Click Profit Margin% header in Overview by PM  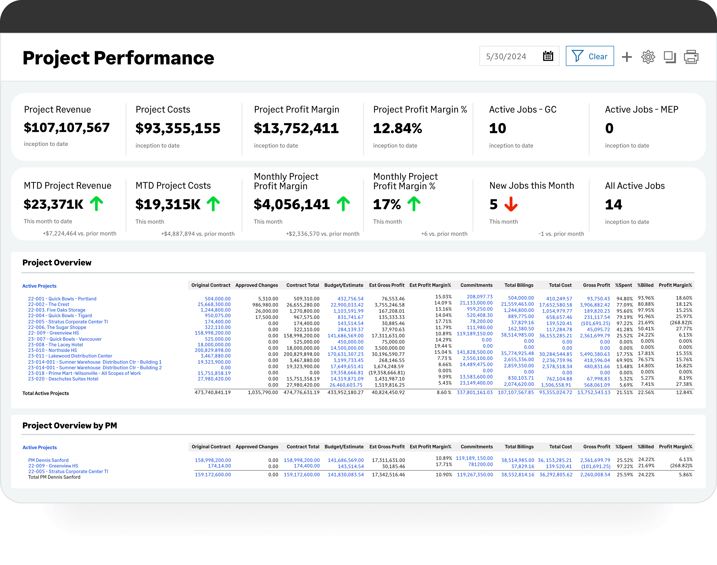[676, 447]
